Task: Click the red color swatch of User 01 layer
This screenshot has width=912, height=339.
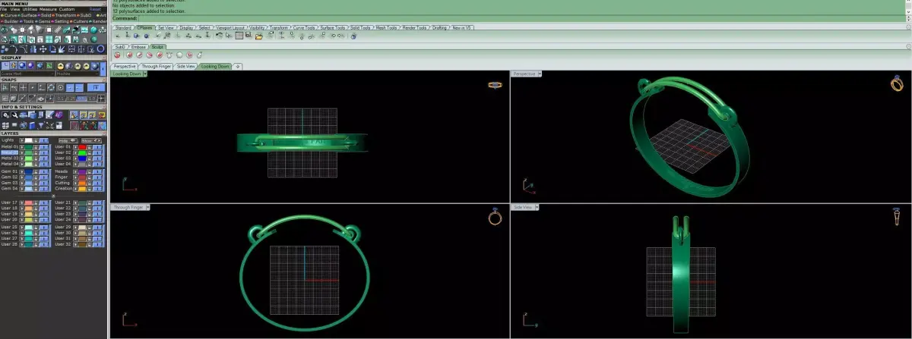Action: [x=82, y=147]
